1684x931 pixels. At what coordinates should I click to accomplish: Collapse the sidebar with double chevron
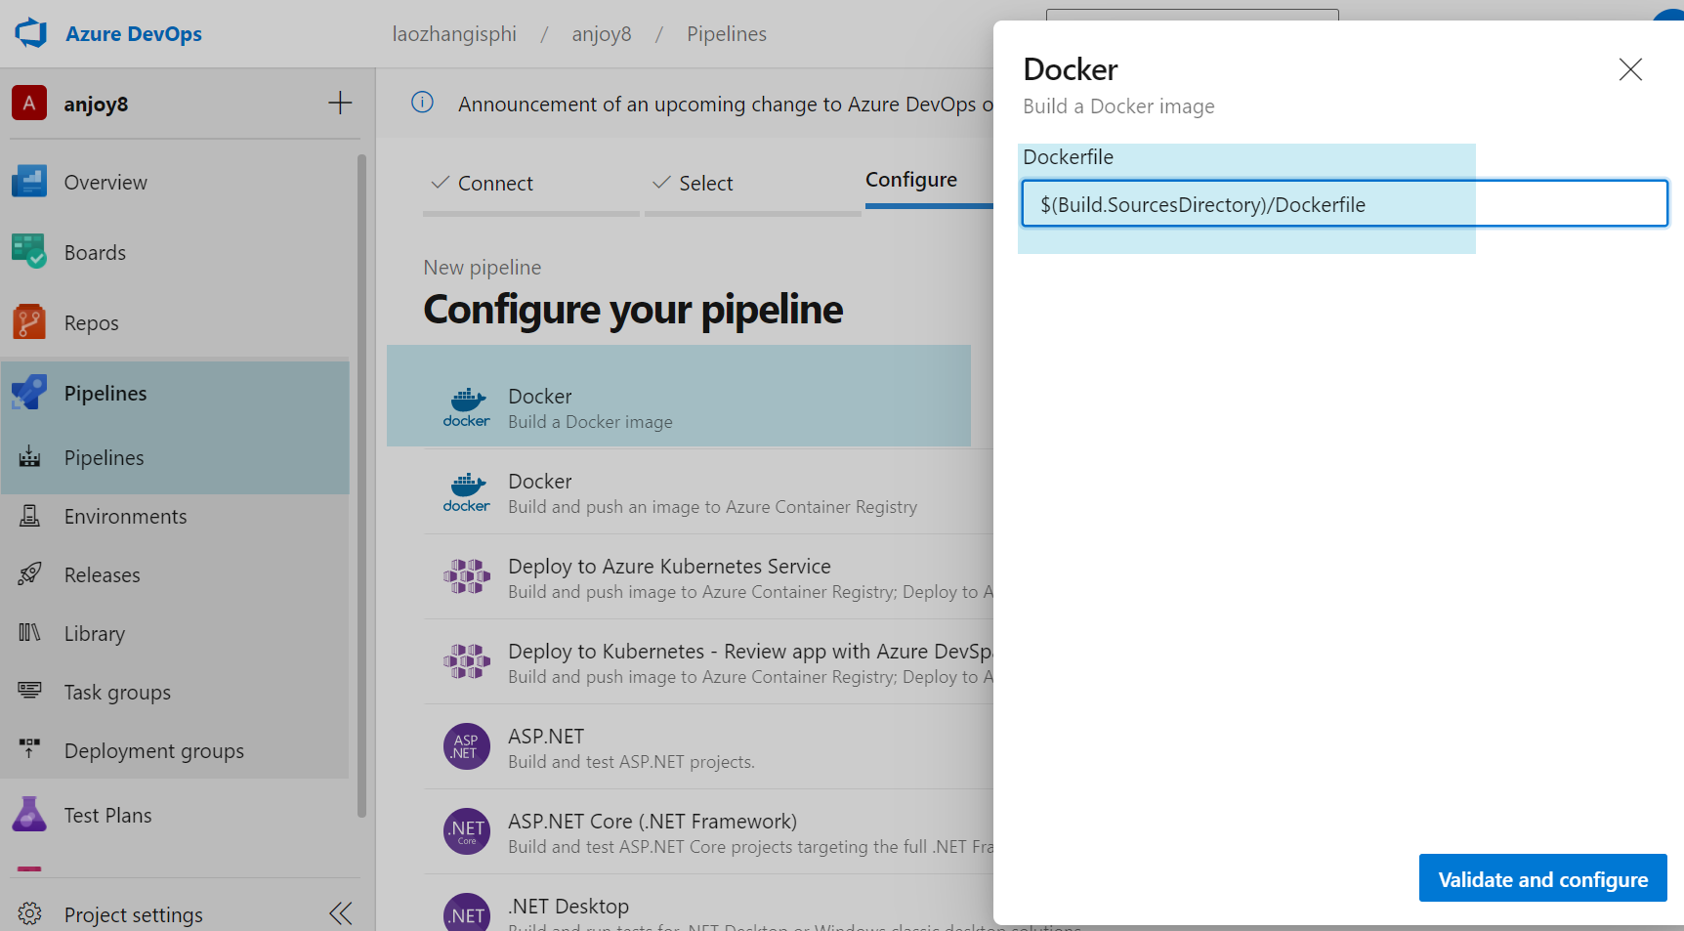[x=340, y=913]
